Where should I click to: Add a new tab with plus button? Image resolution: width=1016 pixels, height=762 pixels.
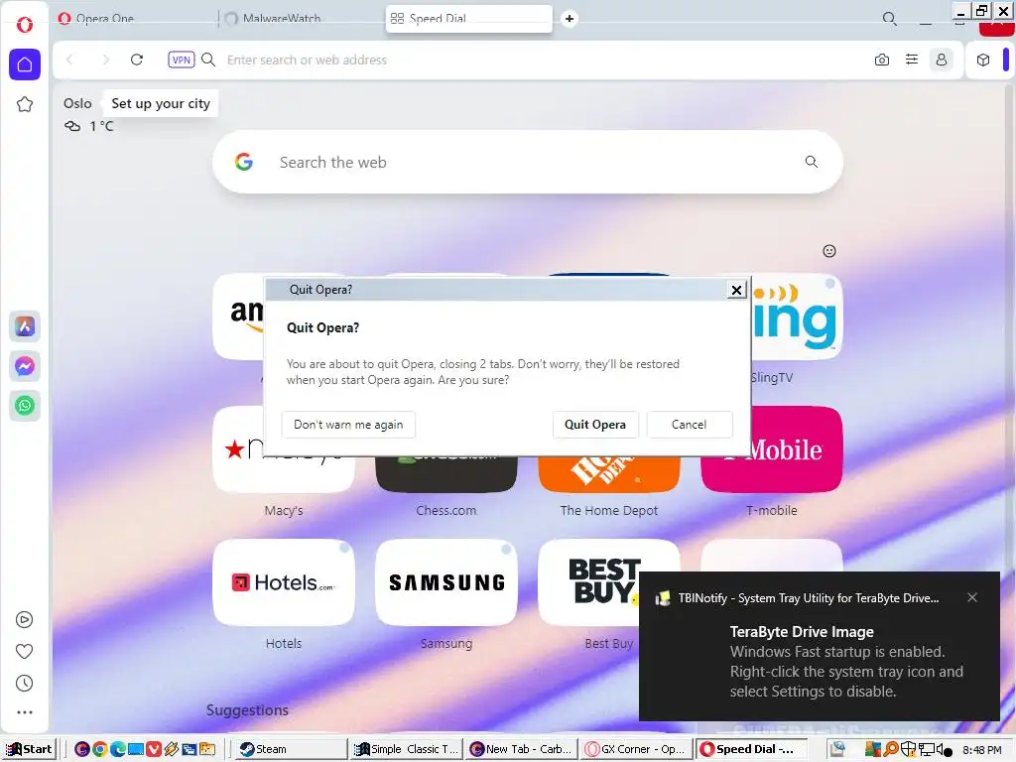pyautogui.click(x=569, y=19)
